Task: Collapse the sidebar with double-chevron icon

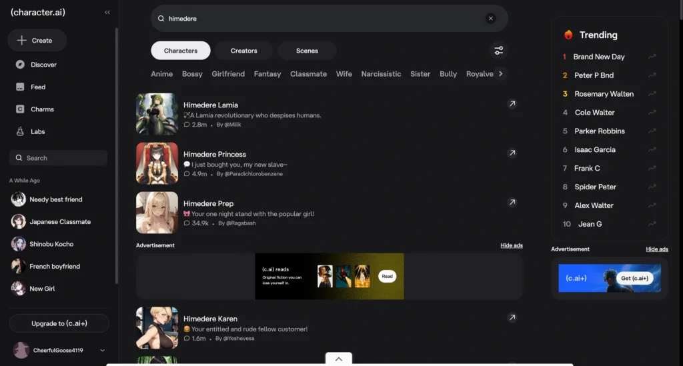Action: tap(107, 12)
